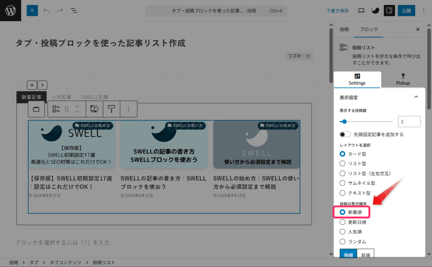Select カード型 layout radio
The height and width of the screenshot is (267, 432).
[343, 154]
